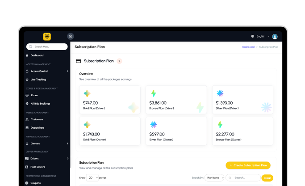The width and height of the screenshot is (305, 186).
Task: Click the All Ride Bookings pin icon
Action: pyautogui.click(x=27, y=104)
